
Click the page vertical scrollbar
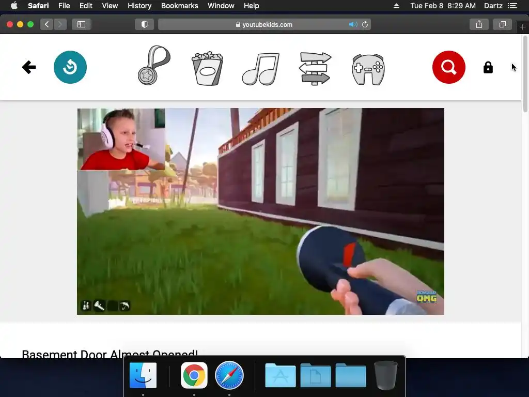(525, 74)
